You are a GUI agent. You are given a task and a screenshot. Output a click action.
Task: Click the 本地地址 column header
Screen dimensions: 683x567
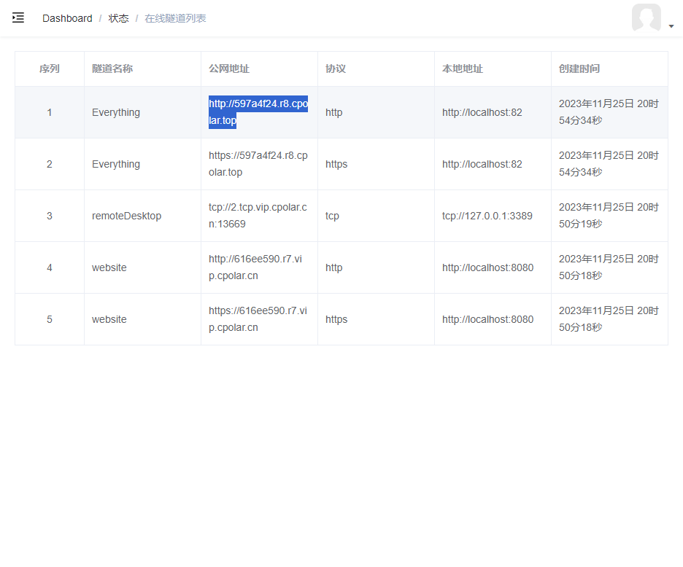pyautogui.click(x=463, y=69)
